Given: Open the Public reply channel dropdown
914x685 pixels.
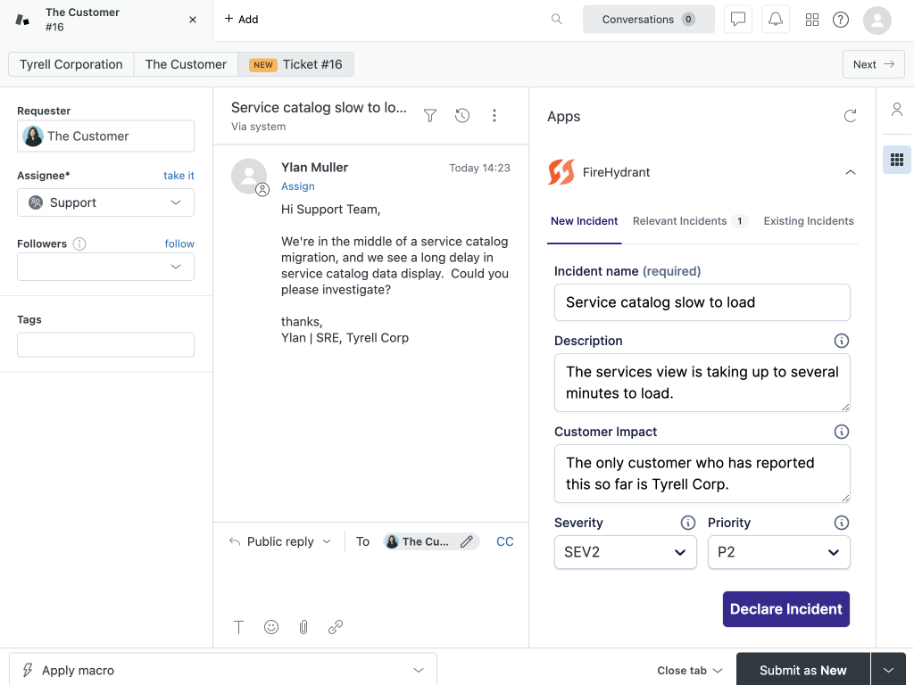Looking at the screenshot, I should coord(279,541).
